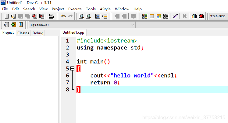
Task: Run Syntax Check with the checkmark icon
Action: click(175, 16)
